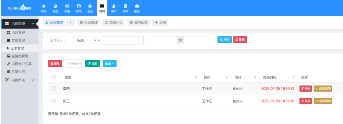Click timestamp 2025-07-26 18:39:32

278,89
